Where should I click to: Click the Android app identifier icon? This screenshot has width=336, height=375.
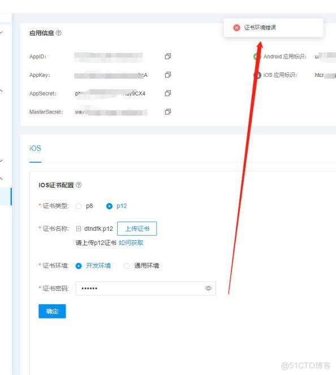click(x=257, y=57)
